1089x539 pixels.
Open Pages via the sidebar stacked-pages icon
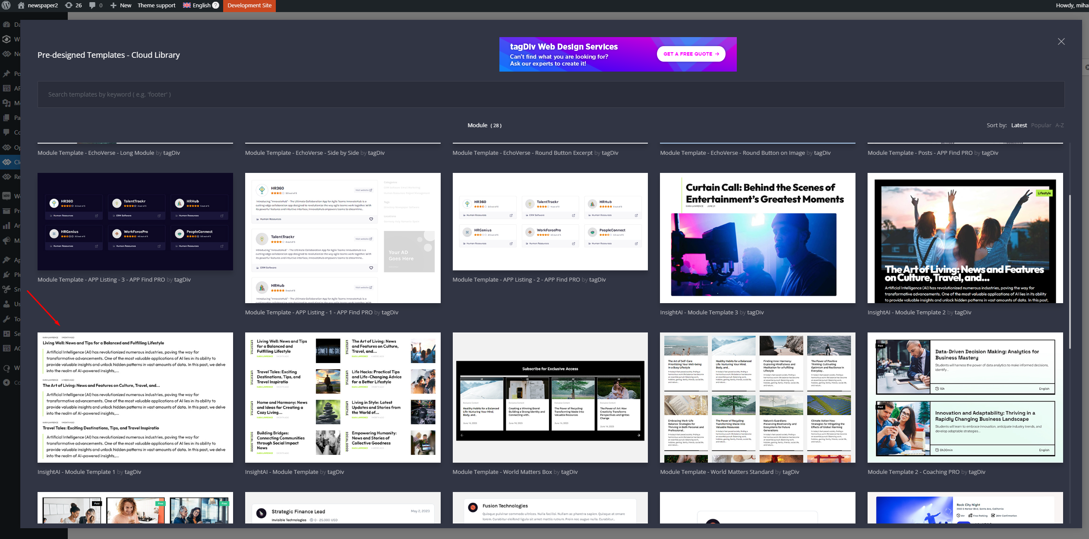click(x=6, y=118)
